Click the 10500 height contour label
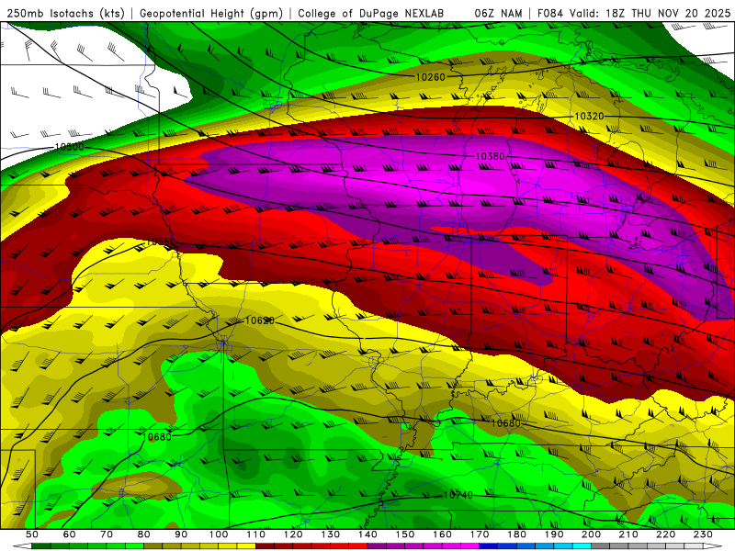 pos(70,147)
